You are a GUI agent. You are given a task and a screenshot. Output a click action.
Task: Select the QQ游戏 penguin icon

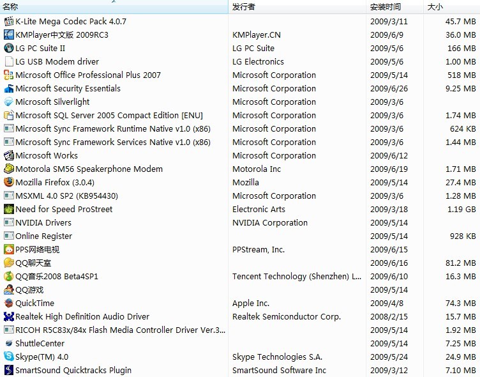point(9,289)
